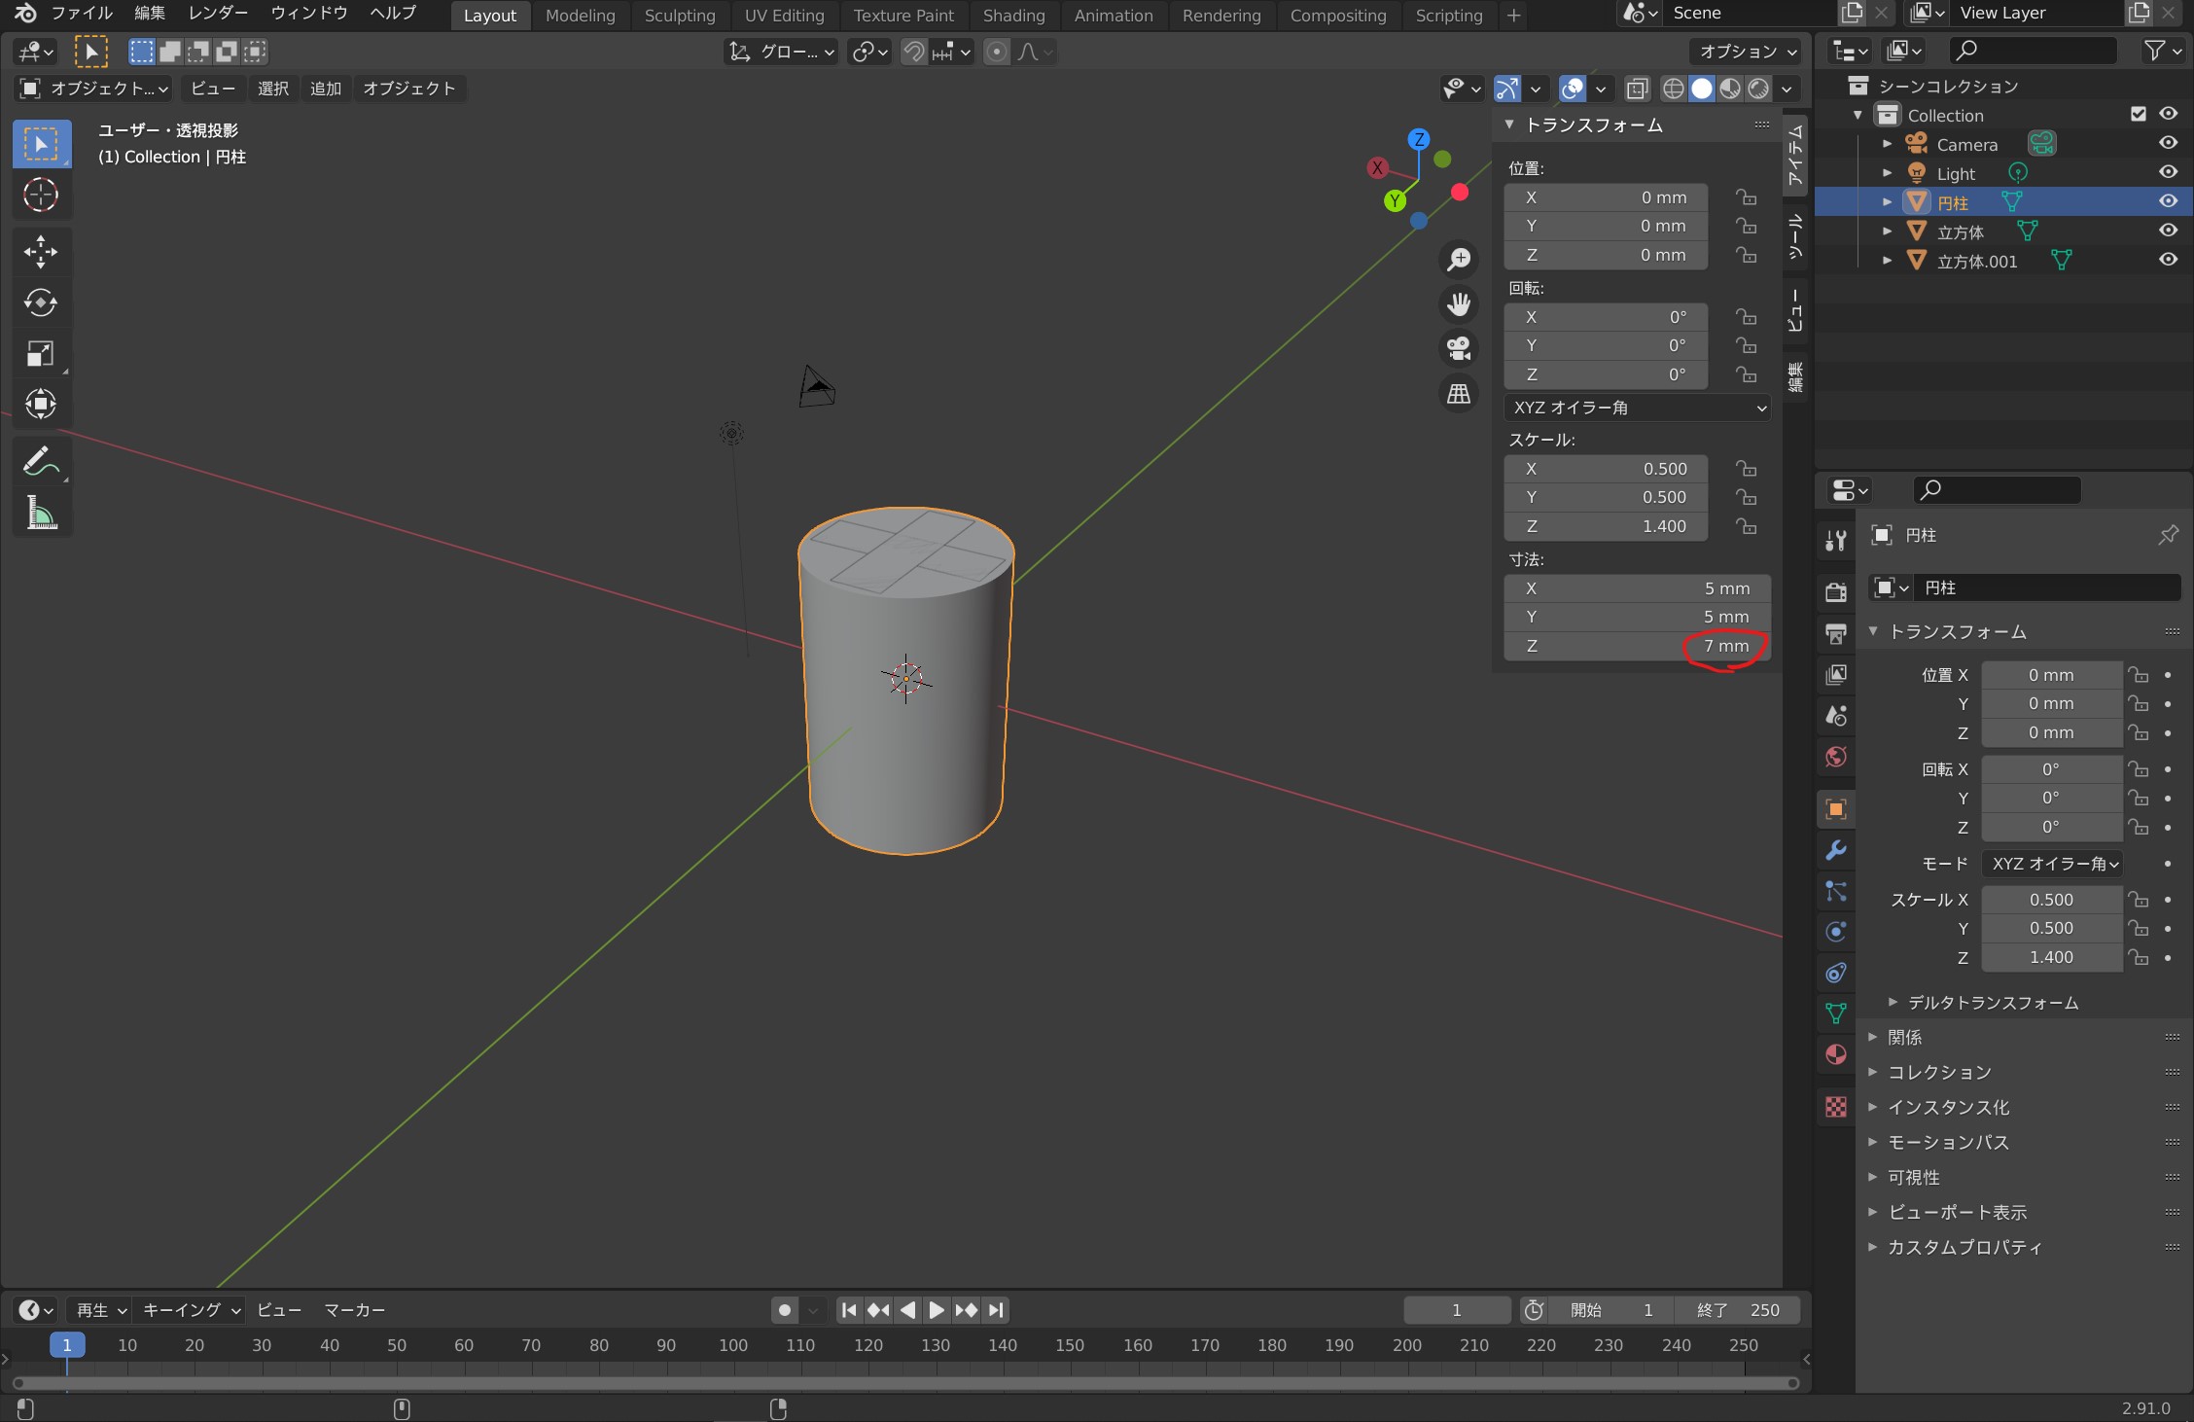The width and height of the screenshot is (2194, 1422).
Task: Open the レンダー menu
Action: pyautogui.click(x=218, y=13)
